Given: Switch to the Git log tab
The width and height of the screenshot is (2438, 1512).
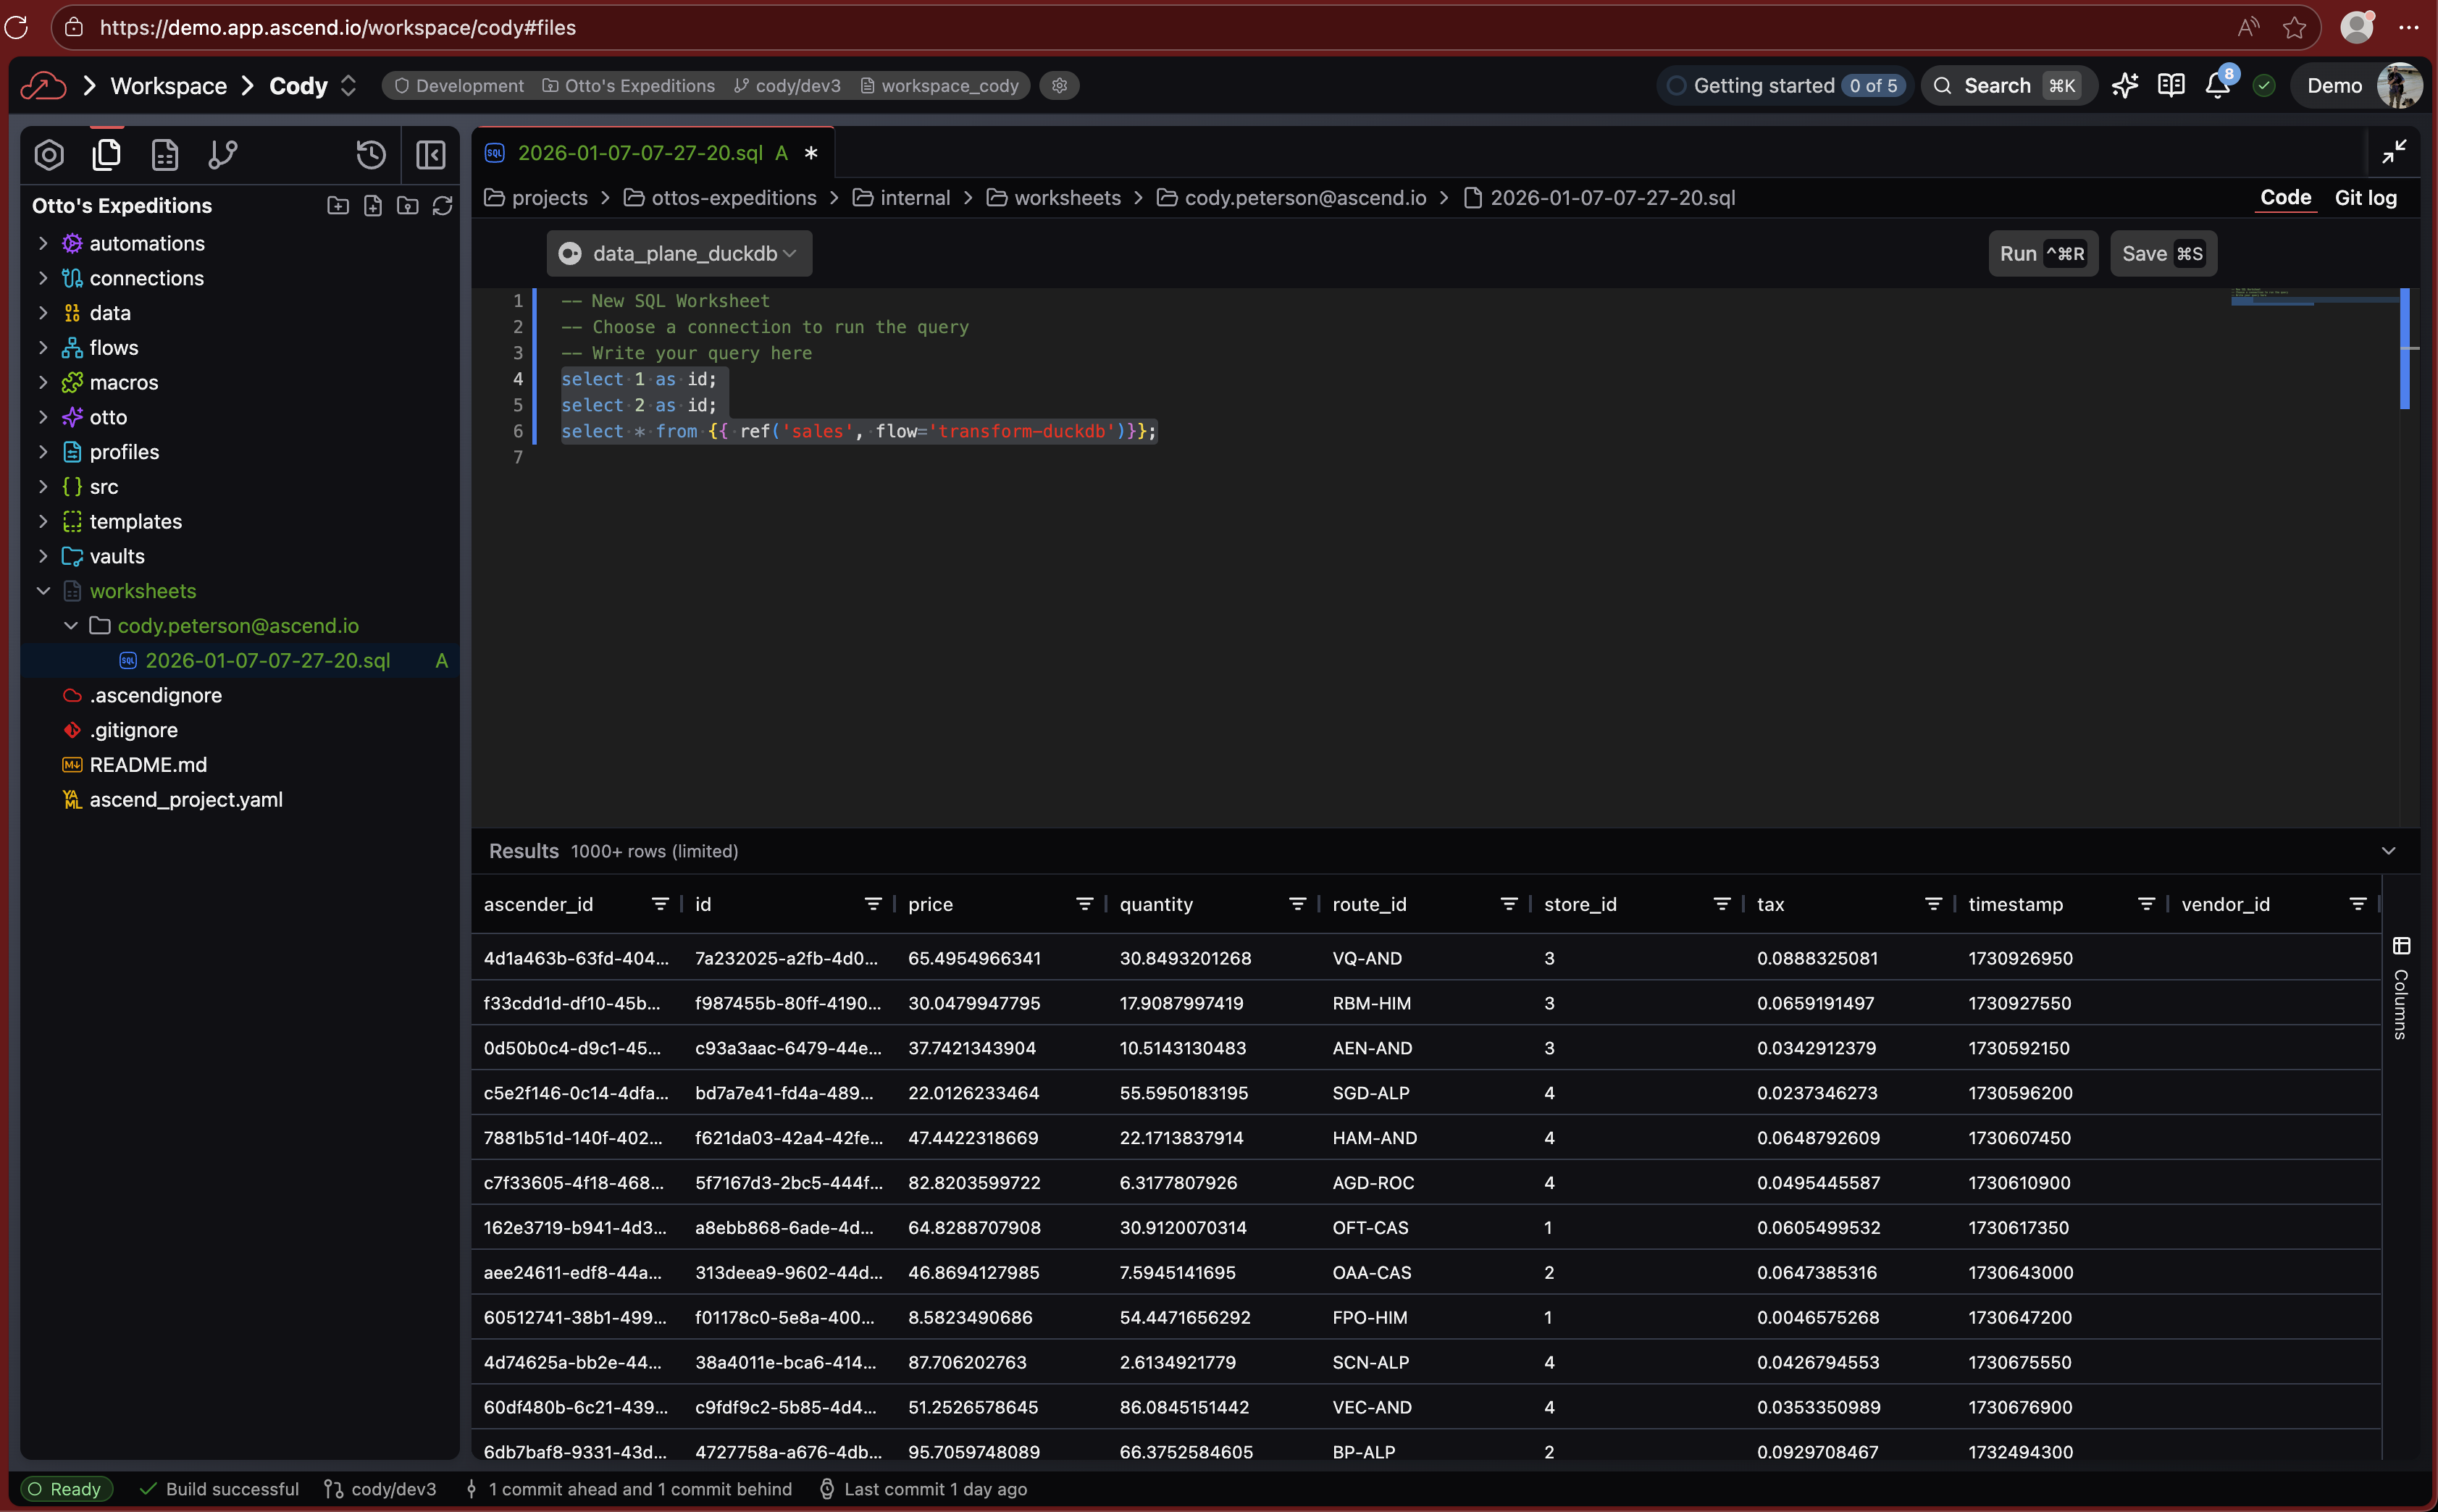Looking at the screenshot, I should (2366, 197).
